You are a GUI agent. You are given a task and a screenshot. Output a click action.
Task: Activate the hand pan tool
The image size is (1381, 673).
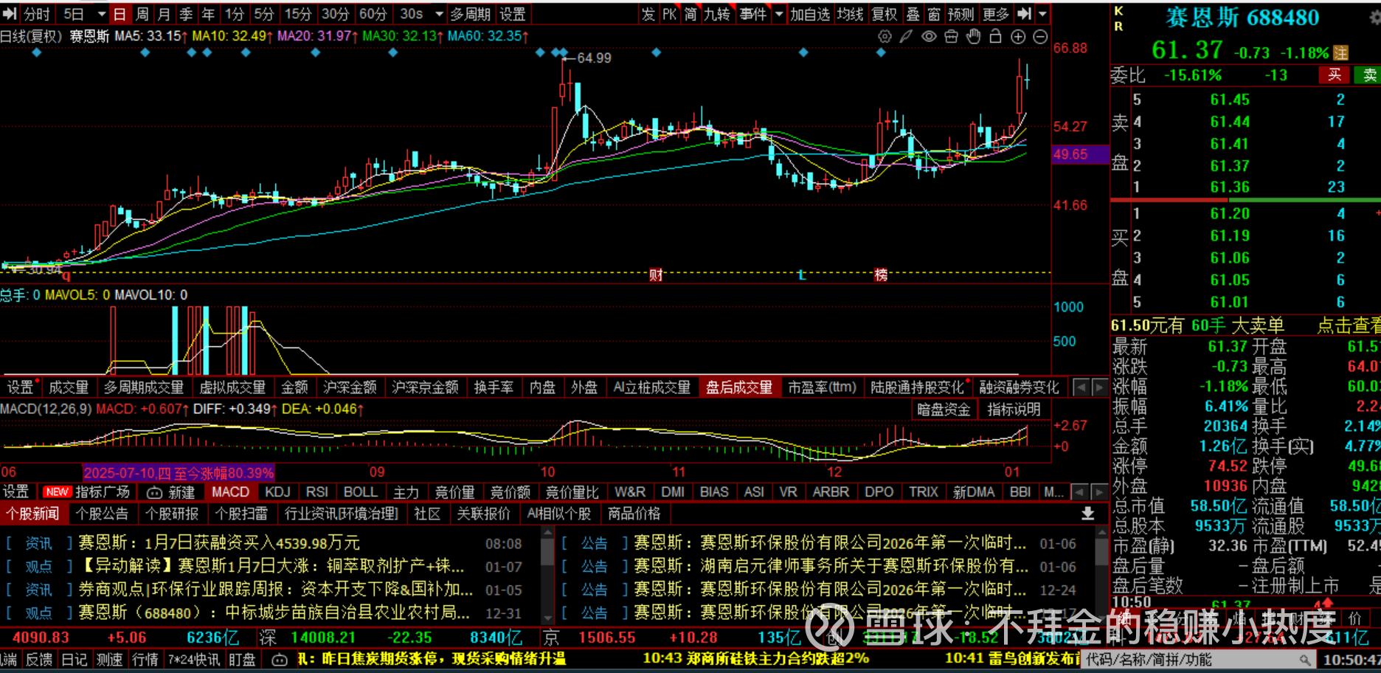click(973, 36)
